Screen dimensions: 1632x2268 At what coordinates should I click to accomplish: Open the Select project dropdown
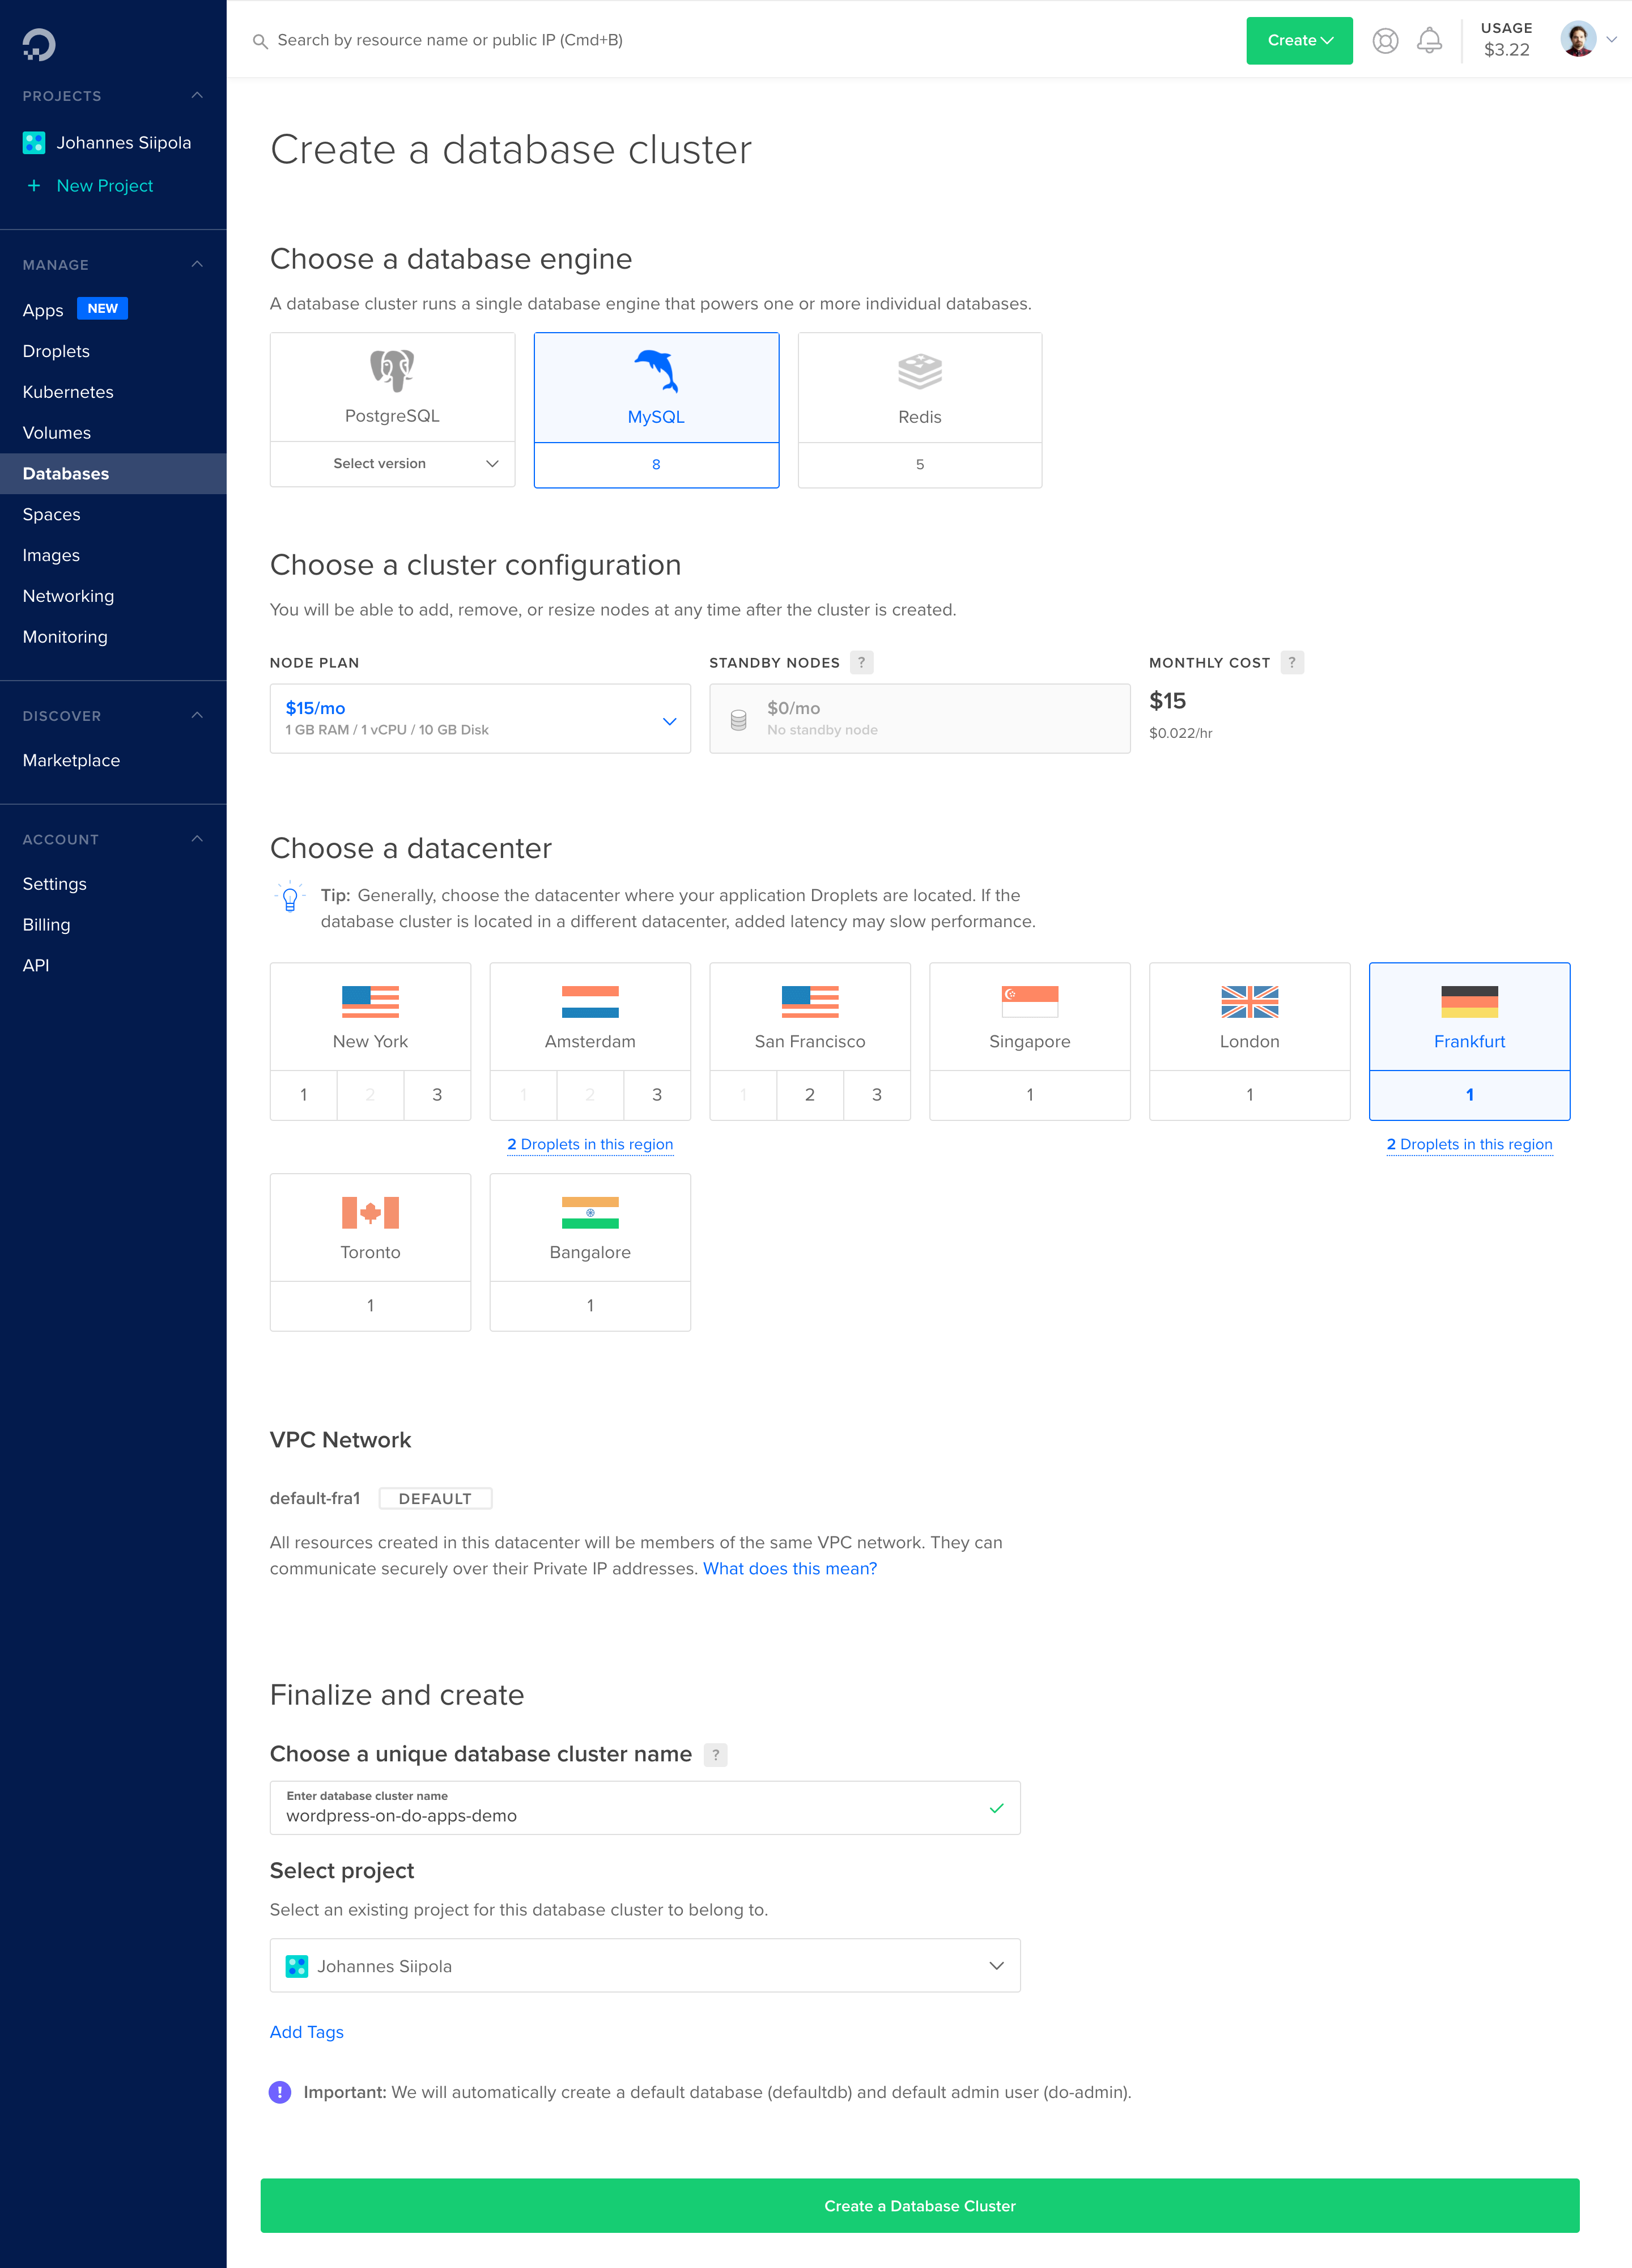point(645,1966)
